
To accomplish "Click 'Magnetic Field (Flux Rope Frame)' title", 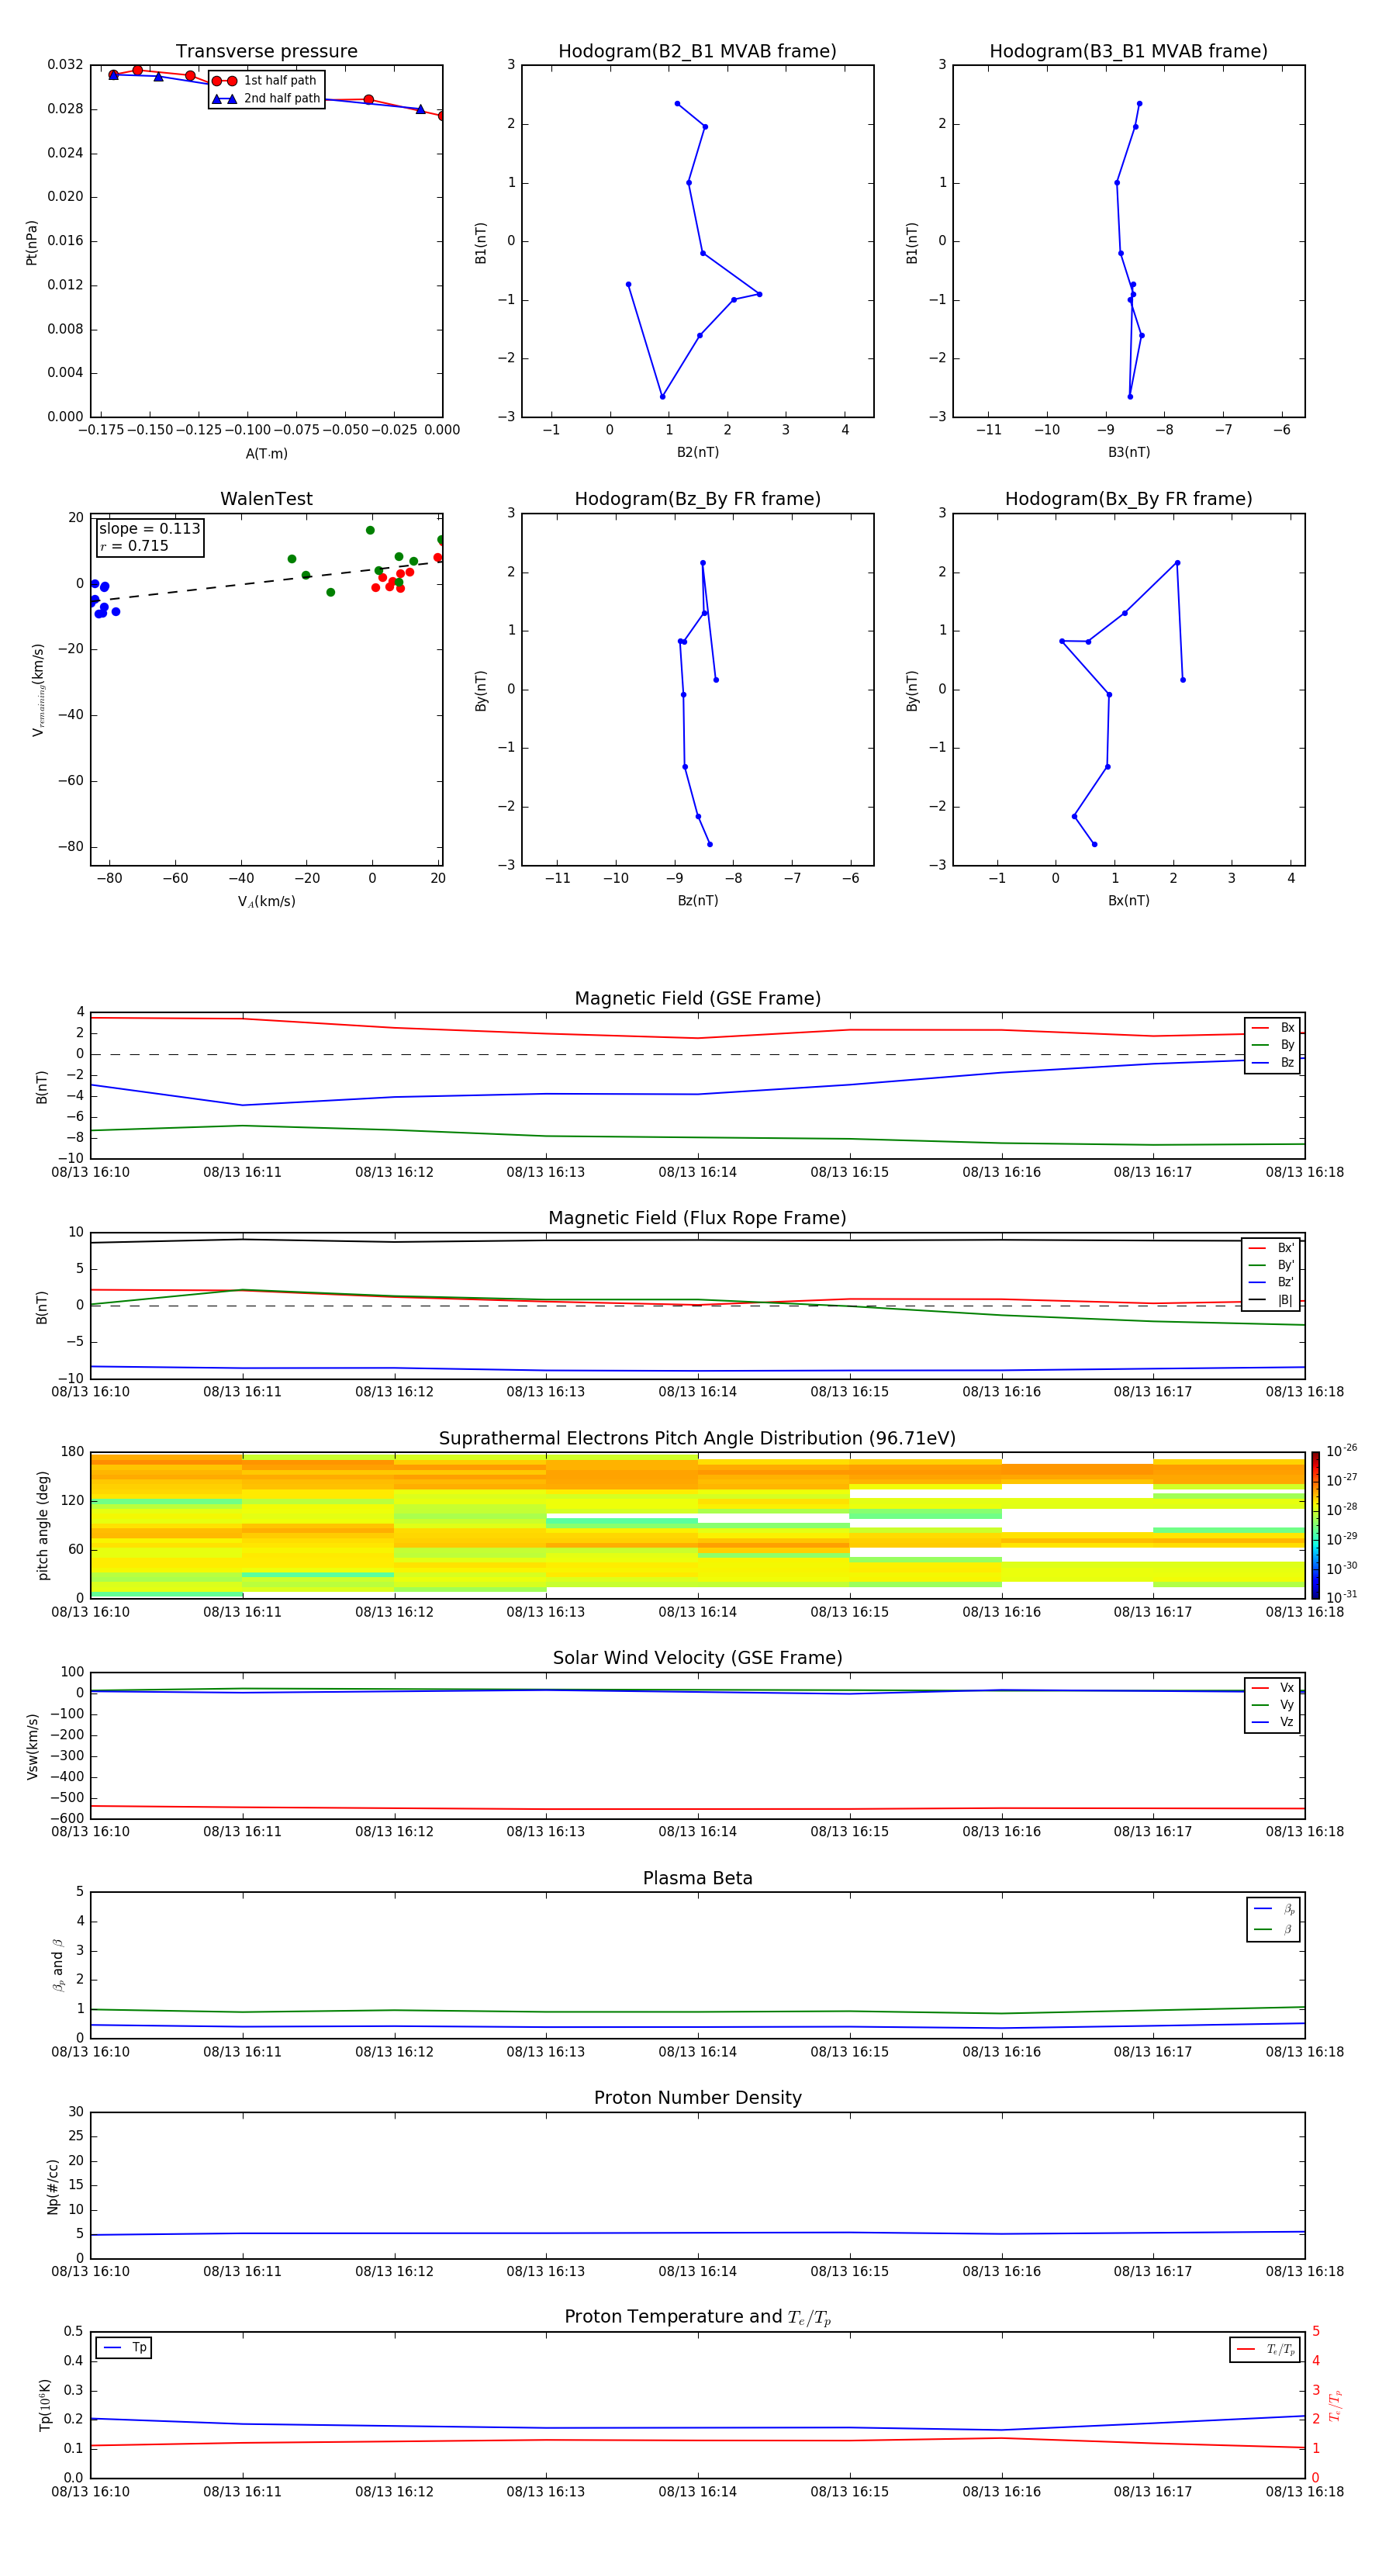I will tap(697, 1219).
